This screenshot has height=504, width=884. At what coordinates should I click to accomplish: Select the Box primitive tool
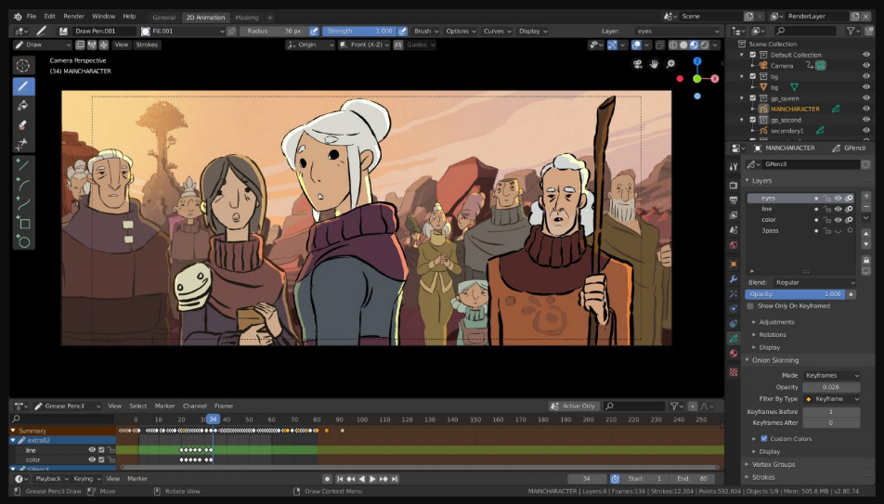coord(23,222)
